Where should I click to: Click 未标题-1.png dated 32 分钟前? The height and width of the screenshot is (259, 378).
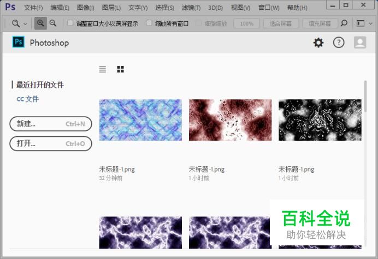[117, 170]
